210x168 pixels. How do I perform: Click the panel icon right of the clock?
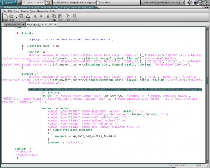click(48, 3)
